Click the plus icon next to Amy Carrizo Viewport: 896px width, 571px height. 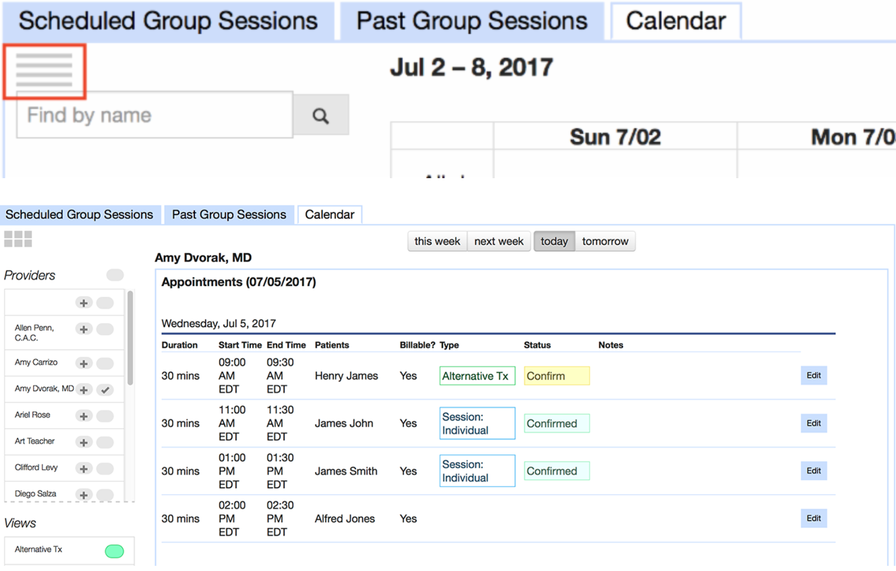click(83, 364)
